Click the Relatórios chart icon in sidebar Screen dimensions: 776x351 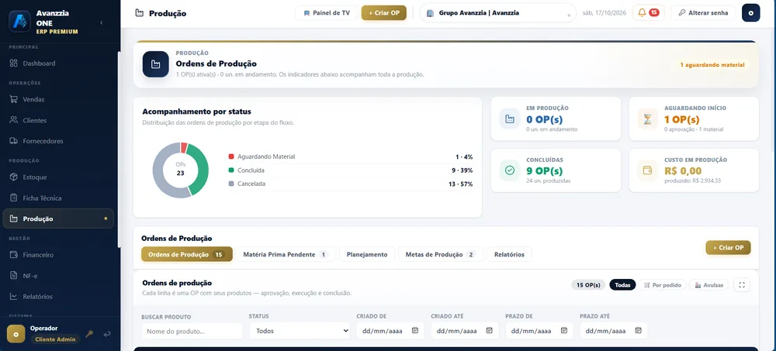click(13, 297)
